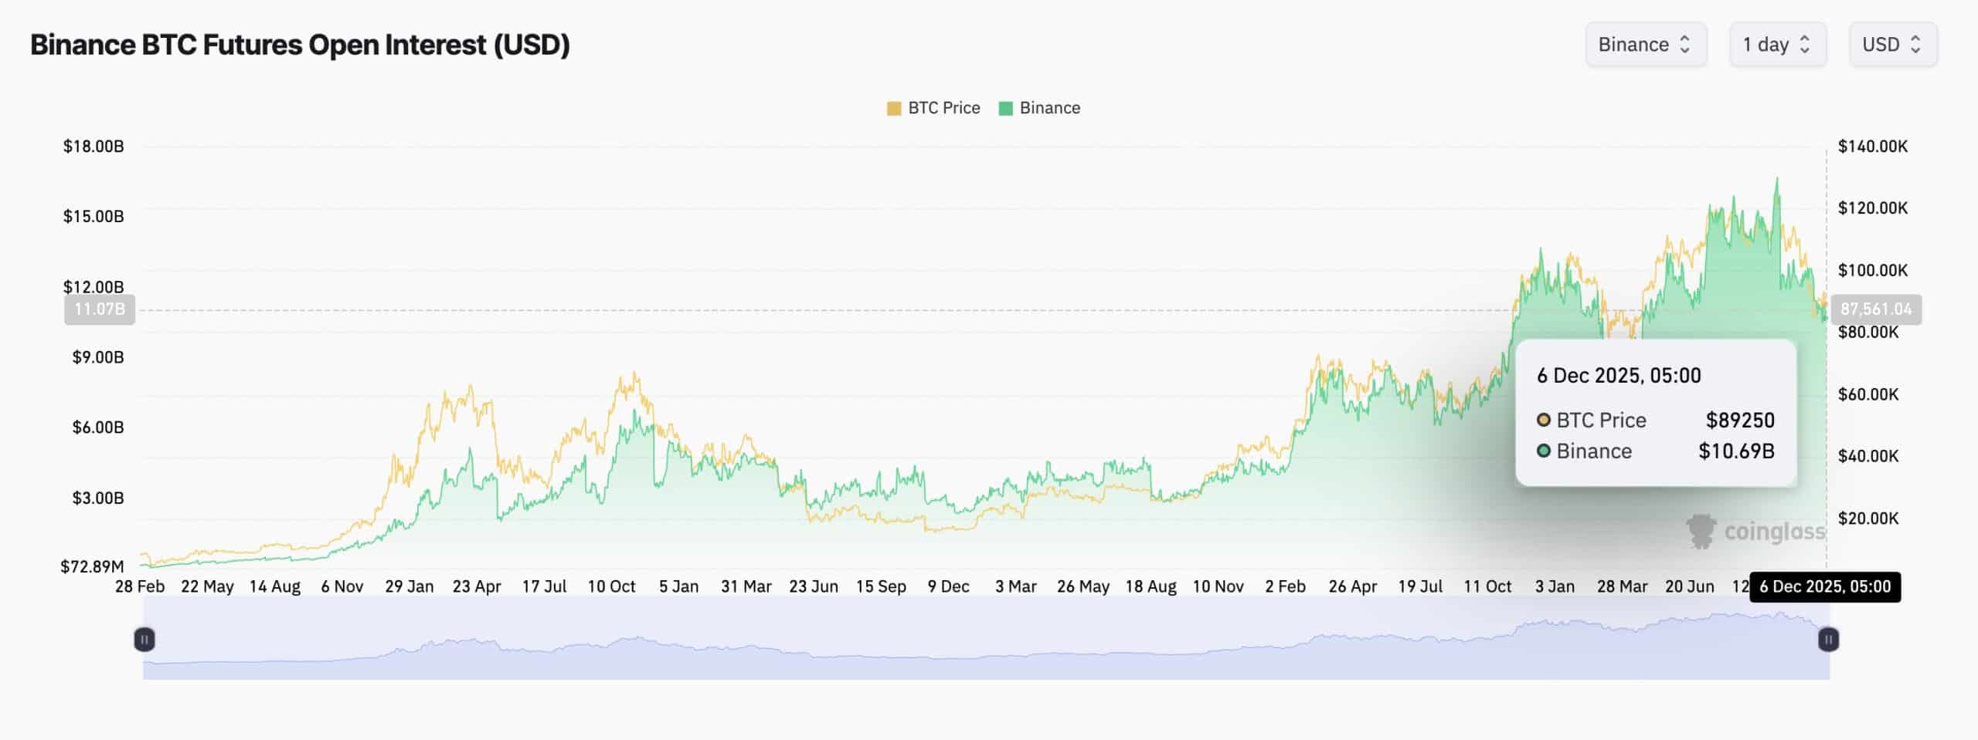Viewport: 1978px width, 740px height.
Task: Open the Binance exchange dropdown
Action: tap(1647, 44)
